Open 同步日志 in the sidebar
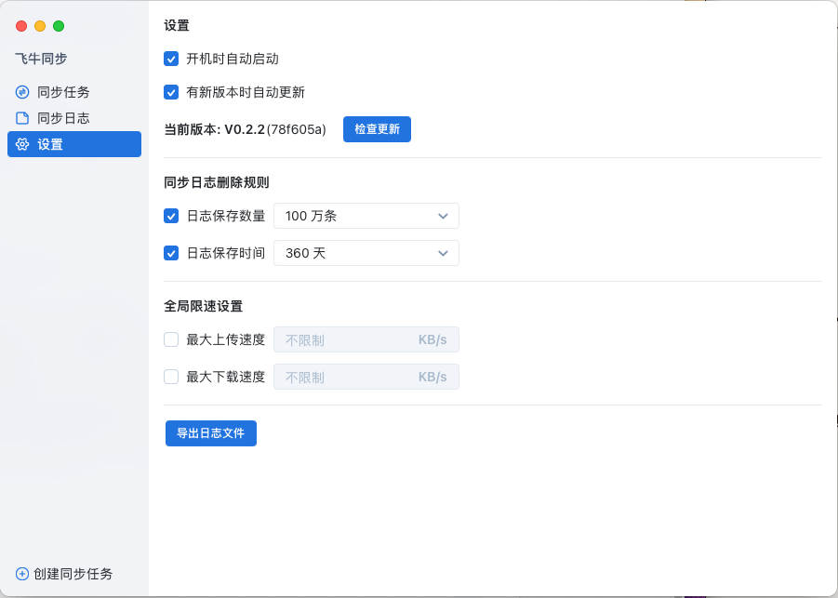 [x=74, y=118]
